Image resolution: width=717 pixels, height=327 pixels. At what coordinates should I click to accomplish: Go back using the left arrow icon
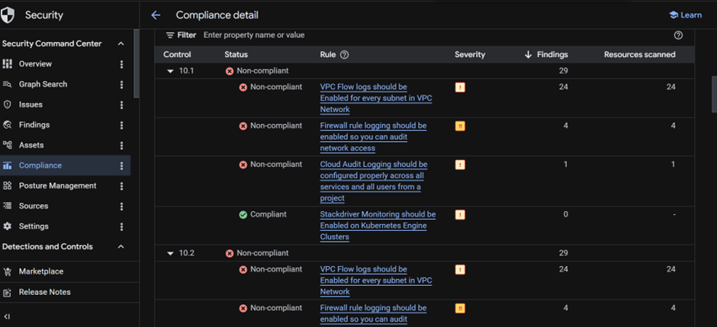coord(156,15)
